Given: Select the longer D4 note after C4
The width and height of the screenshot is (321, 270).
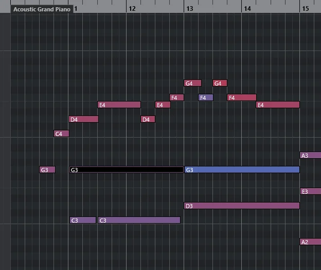Looking at the screenshot, I should [x=83, y=119].
